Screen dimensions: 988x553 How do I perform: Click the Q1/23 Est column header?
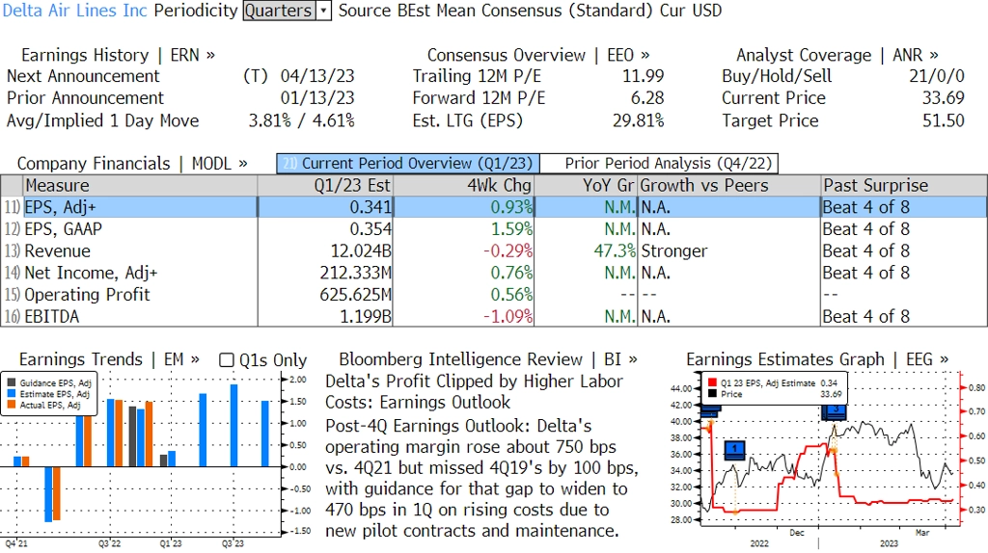(325, 186)
